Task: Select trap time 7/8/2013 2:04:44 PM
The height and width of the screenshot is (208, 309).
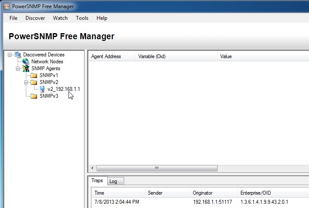Action: pyautogui.click(x=117, y=202)
